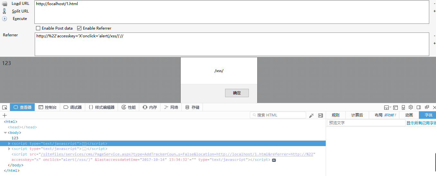Click the eyedropper color picker icon
This screenshot has width=436, height=176.
point(311,116)
